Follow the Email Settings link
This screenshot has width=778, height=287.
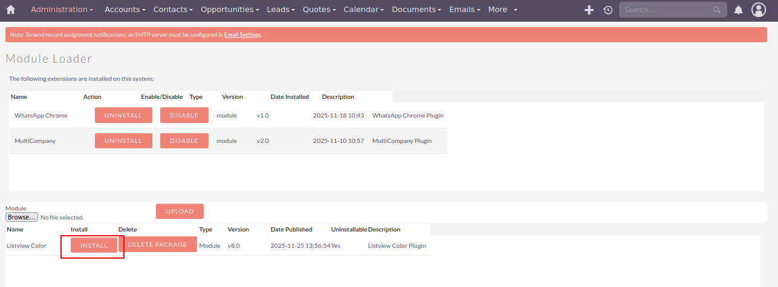click(242, 35)
